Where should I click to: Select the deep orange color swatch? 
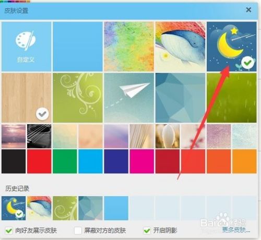click(x=219, y=161)
